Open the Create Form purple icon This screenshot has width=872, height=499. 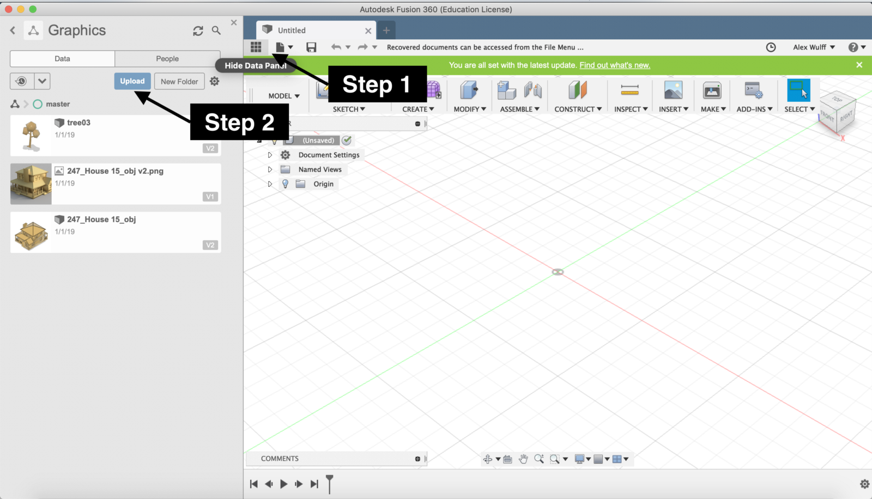[x=434, y=89]
